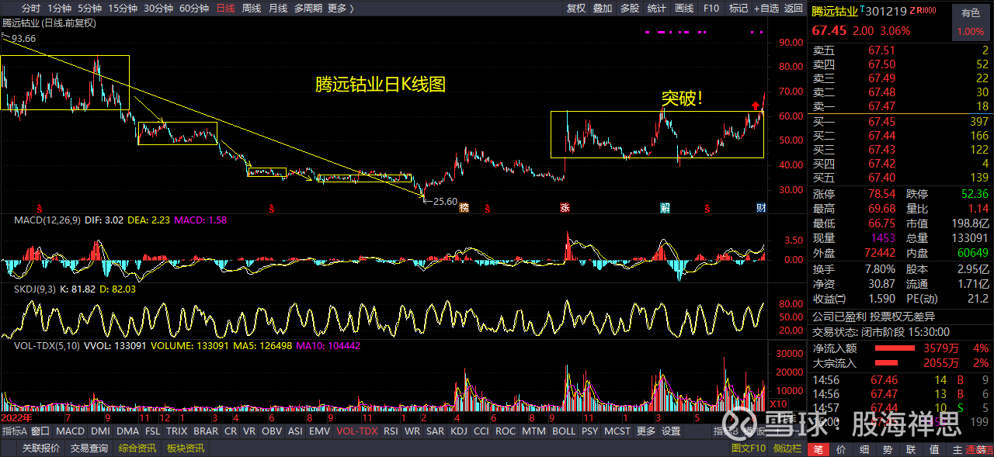The width and height of the screenshot is (994, 457).
Task: Select the 势 tab in the side panel
Action: [888, 449]
